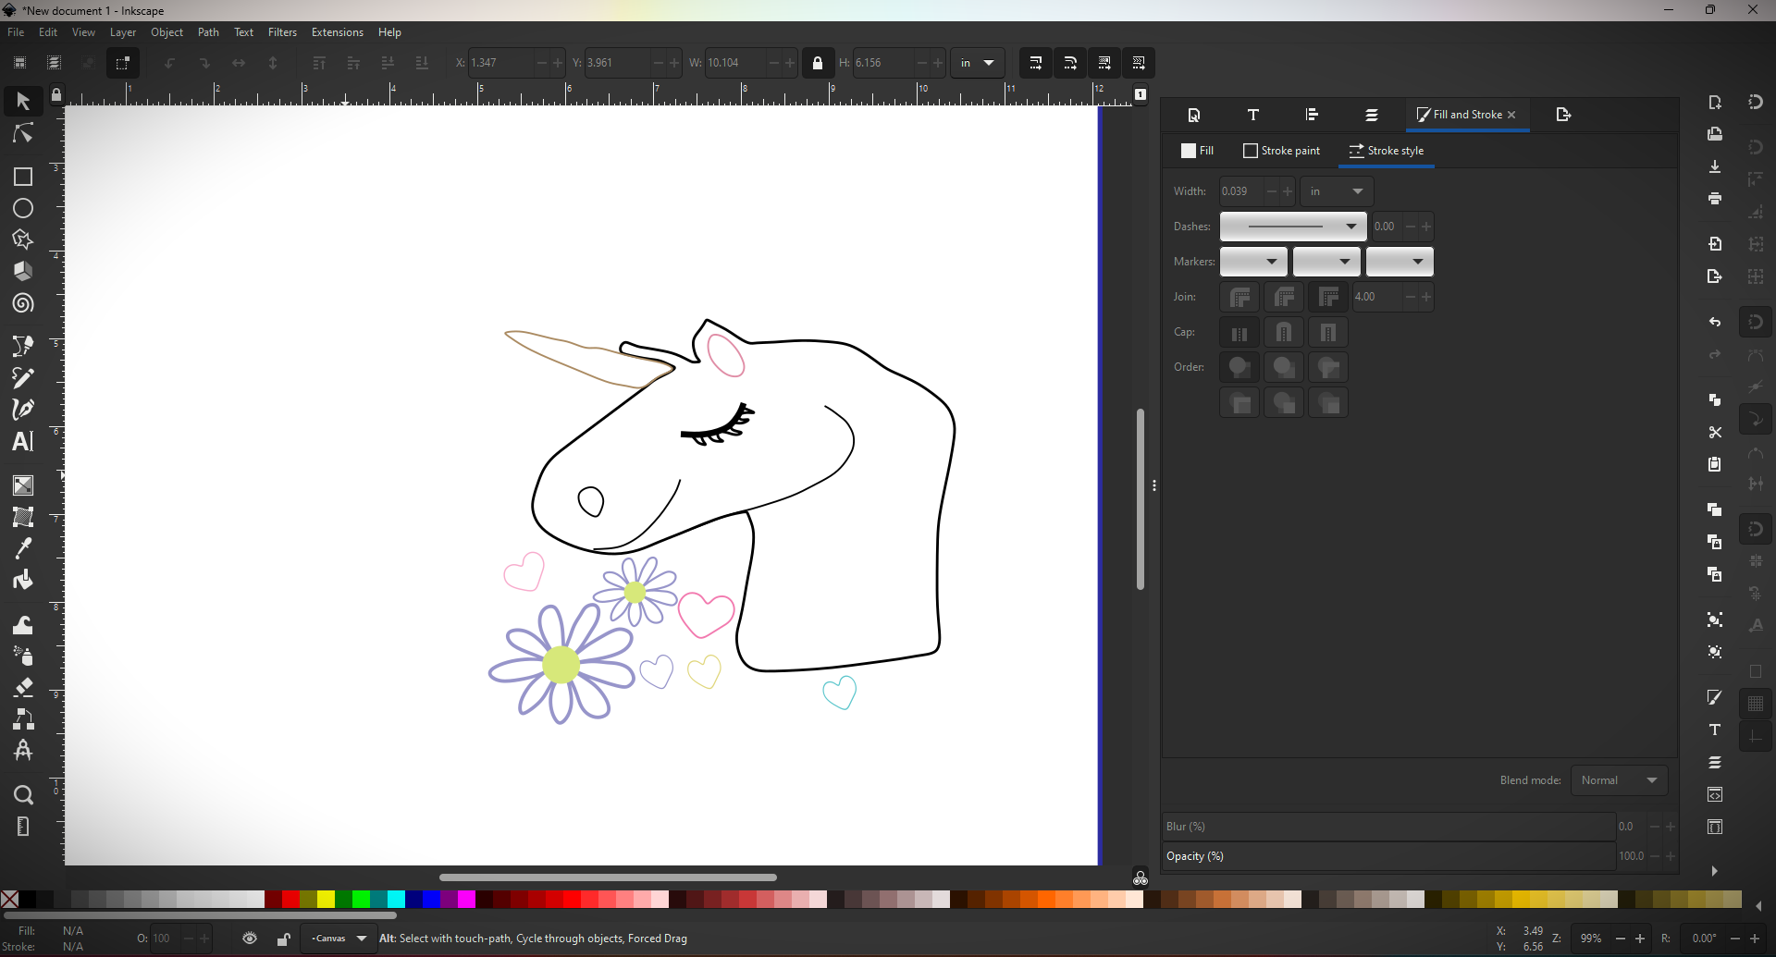Open the toolbar units dropdown
This screenshot has height=957, width=1776.
(977, 63)
